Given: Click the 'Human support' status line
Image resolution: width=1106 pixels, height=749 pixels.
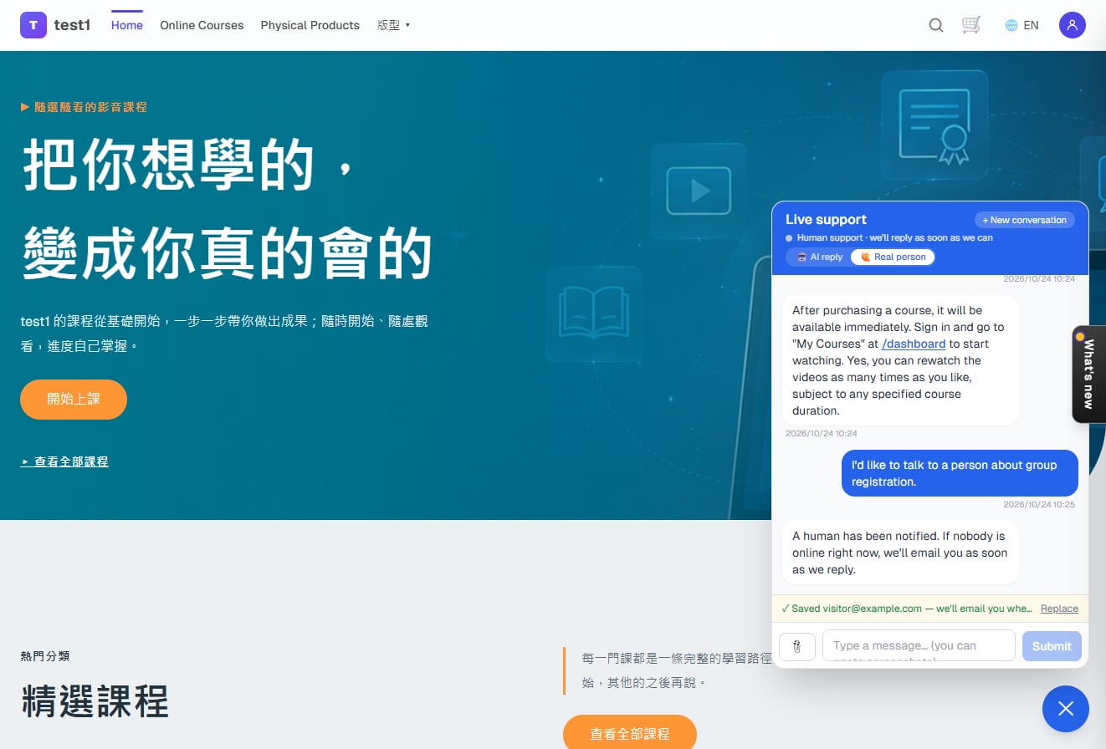Looking at the screenshot, I should (x=889, y=237).
